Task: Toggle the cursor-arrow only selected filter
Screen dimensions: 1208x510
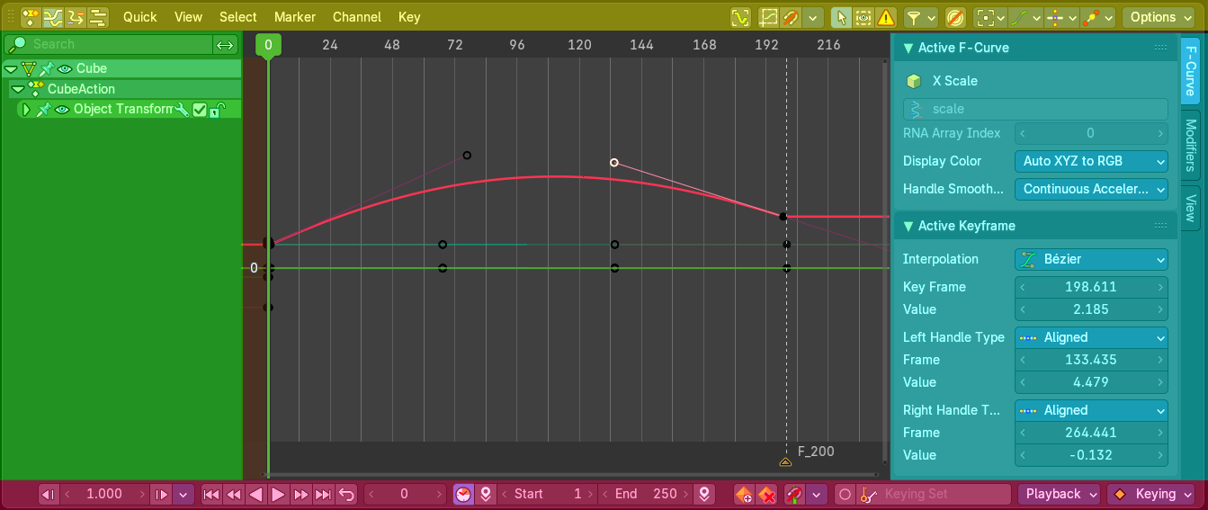Action: (x=841, y=17)
